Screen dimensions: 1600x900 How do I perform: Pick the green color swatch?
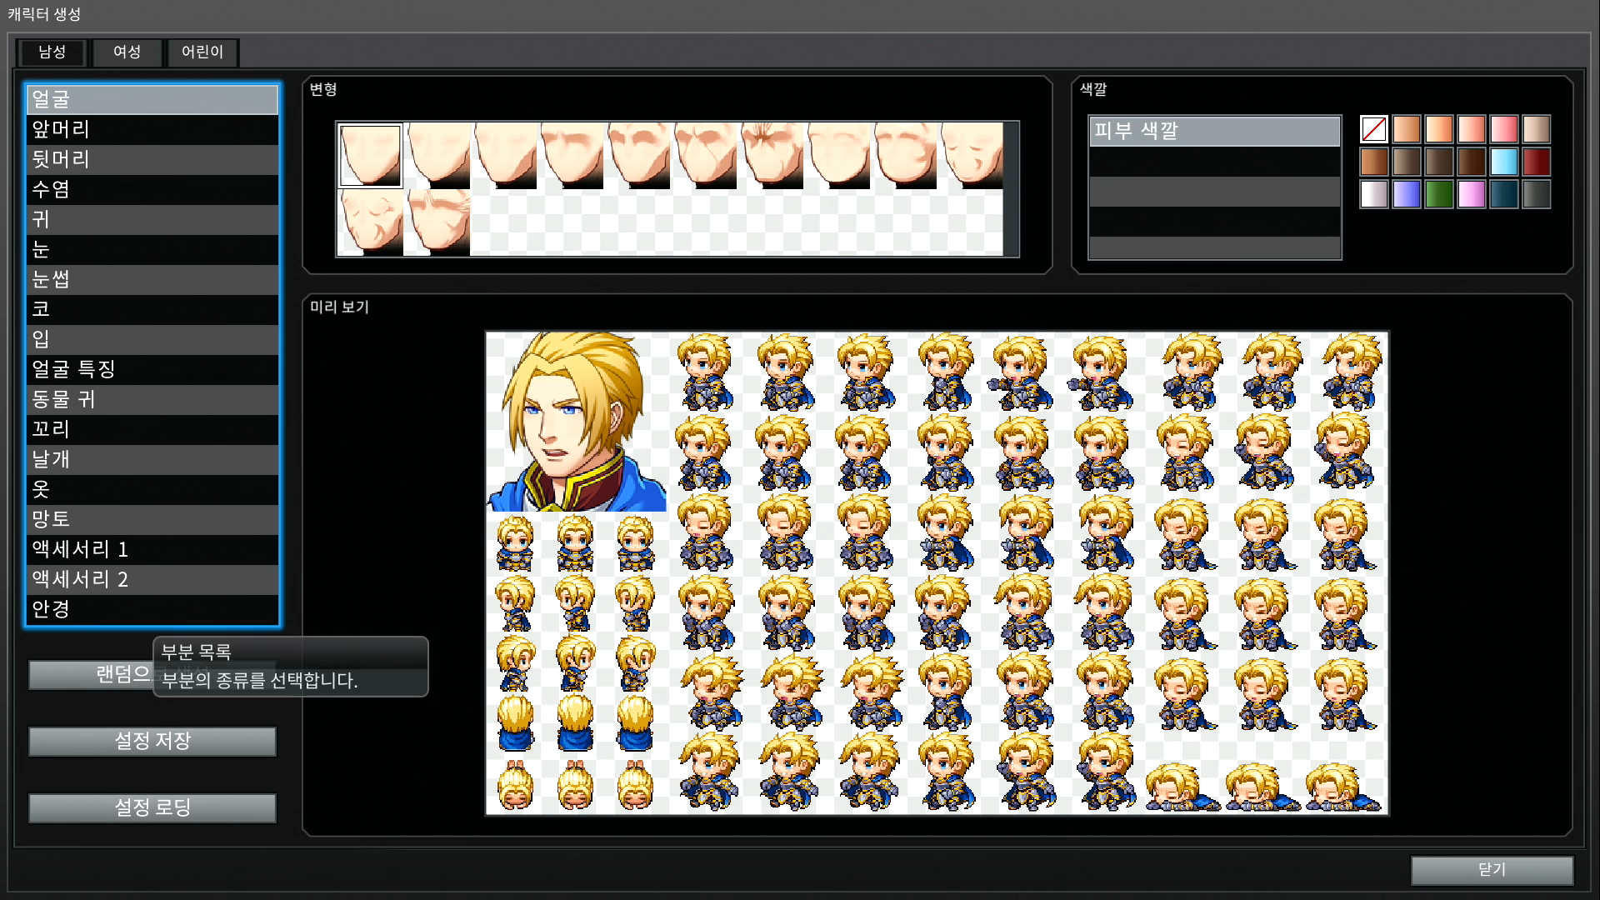tap(1439, 193)
